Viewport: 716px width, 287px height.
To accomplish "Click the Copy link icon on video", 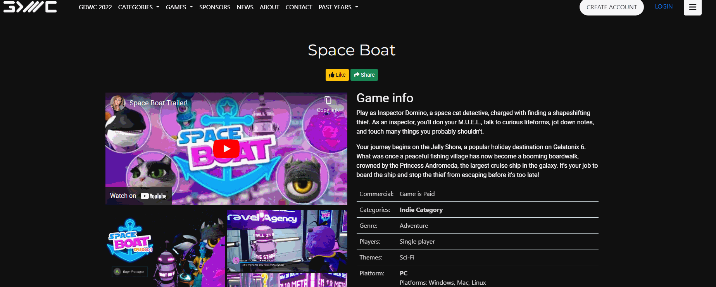I will [x=328, y=104].
